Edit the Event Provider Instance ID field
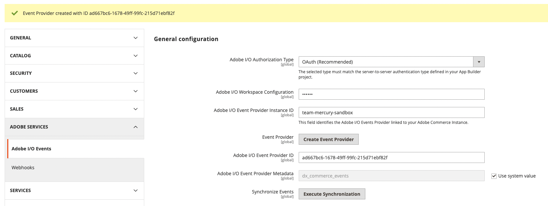This screenshot has height=206, width=548. point(392,113)
